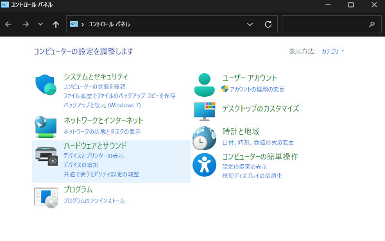Image resolution: width=385 pixels, height=241 pixels.
Task: Click the Control Panel icon in the title bar
Action: pyautogui.click(x=5, y=4)
